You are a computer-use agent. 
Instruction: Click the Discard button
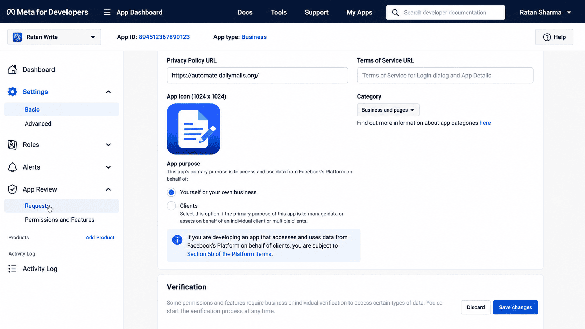coord(476,307)
